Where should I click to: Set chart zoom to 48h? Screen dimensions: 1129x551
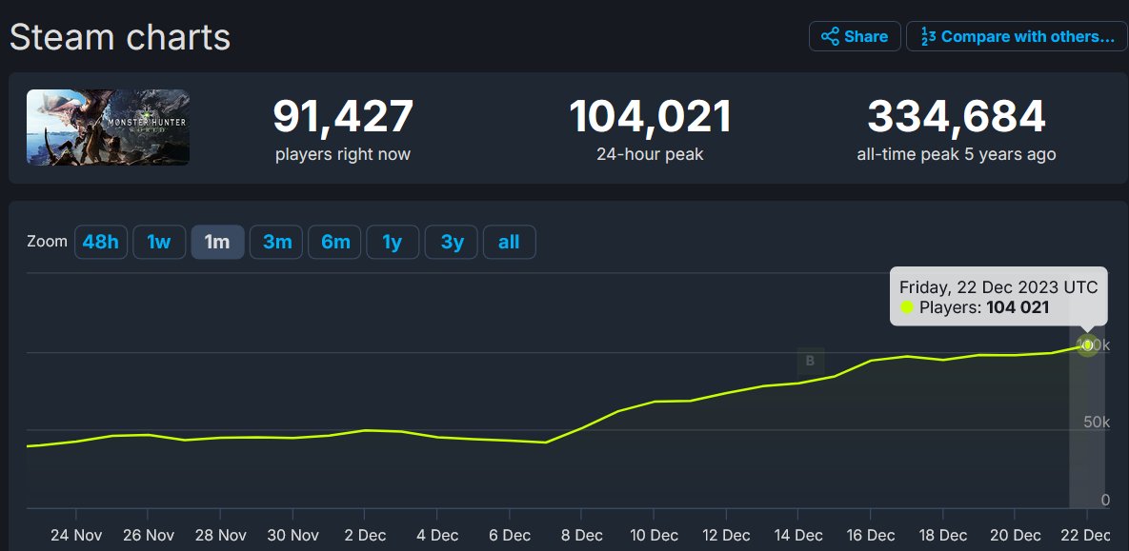pyautogui.click(x=101, y=242)
